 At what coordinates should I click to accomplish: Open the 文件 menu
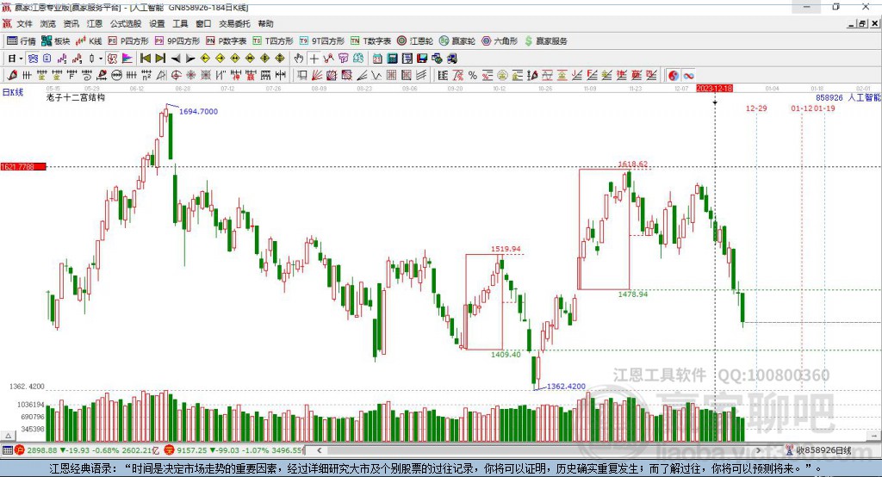click(24, 23)
